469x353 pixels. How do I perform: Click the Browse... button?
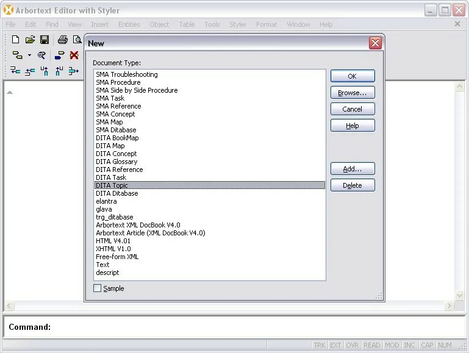pyautogui.click(x=353, y=92)
